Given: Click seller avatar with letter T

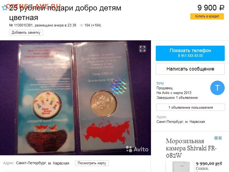Looking at the screenshot, I should (218, 88).
